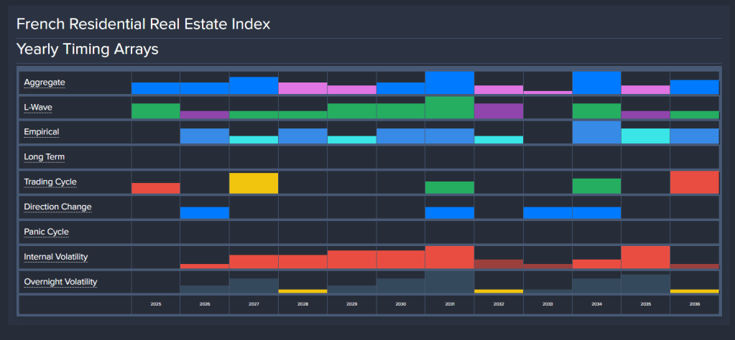Select the blue Direction Change bar for 2026

pyautogui.click(x=204, y=213)
